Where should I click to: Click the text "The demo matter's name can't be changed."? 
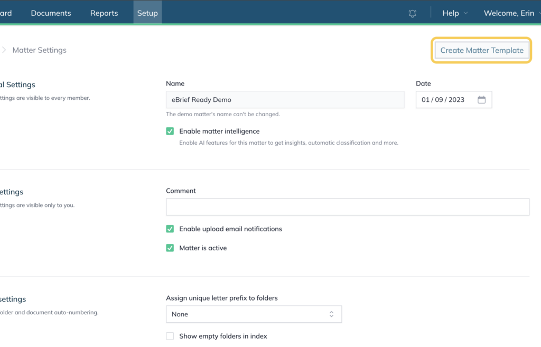(223, 114)
